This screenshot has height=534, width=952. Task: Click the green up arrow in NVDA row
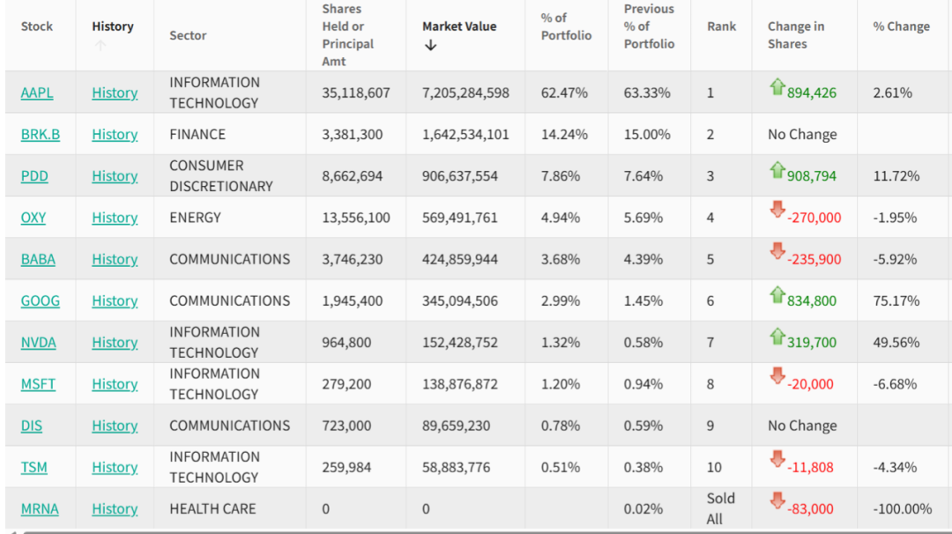(777, 336)
